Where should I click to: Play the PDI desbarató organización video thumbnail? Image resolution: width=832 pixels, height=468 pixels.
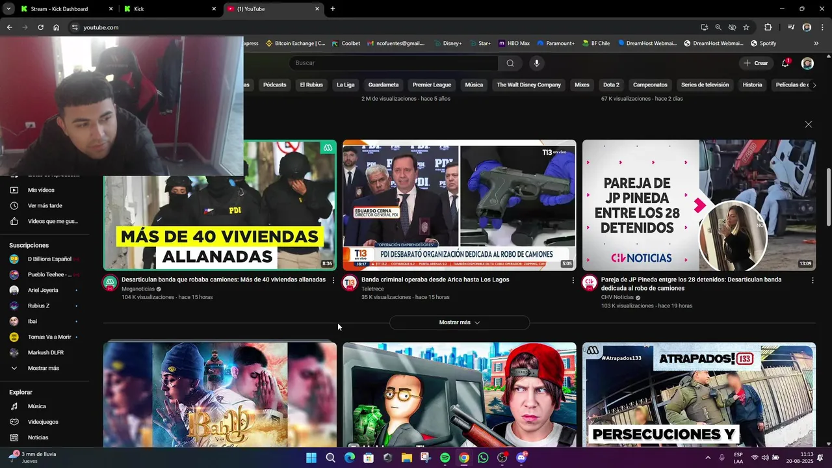pyautogui.click(x=460, y=205)
